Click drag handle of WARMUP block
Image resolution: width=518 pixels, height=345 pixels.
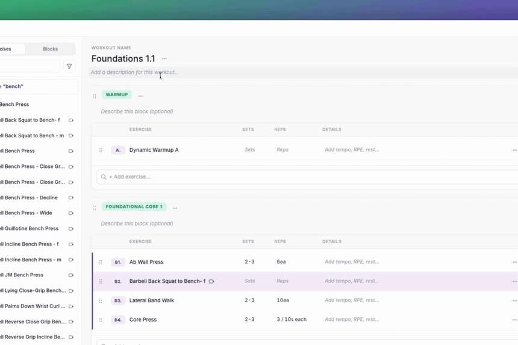pyautogui.click(x=95, y=96)
